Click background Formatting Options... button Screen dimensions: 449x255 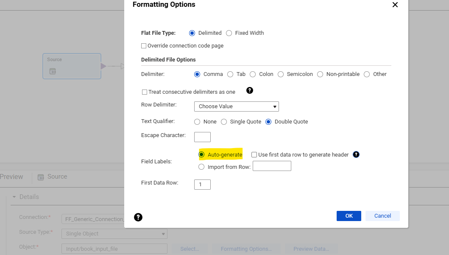click(x=246, y=249)
